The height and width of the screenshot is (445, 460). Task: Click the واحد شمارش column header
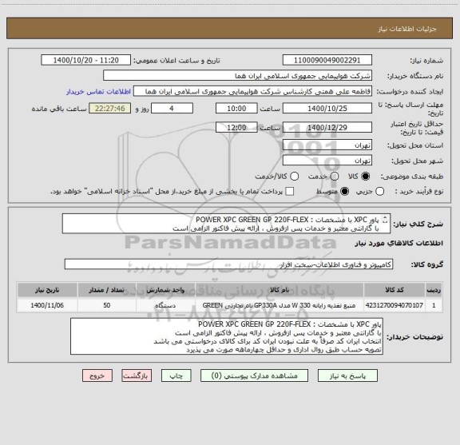(165, 290)
